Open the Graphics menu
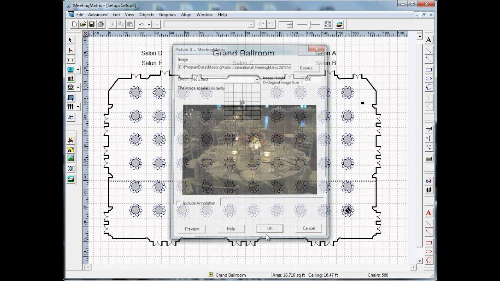The image size is (500, 281). tap(168, 14)
